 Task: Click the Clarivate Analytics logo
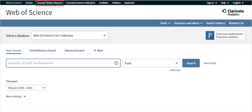coord(233,12)
